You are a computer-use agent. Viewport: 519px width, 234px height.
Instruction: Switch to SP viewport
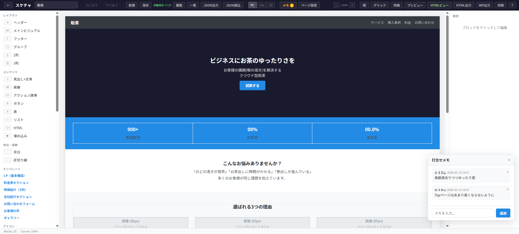pos(271,5)
